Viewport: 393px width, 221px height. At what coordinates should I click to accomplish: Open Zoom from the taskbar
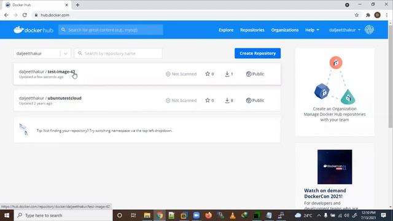click(x=196, y=215)
